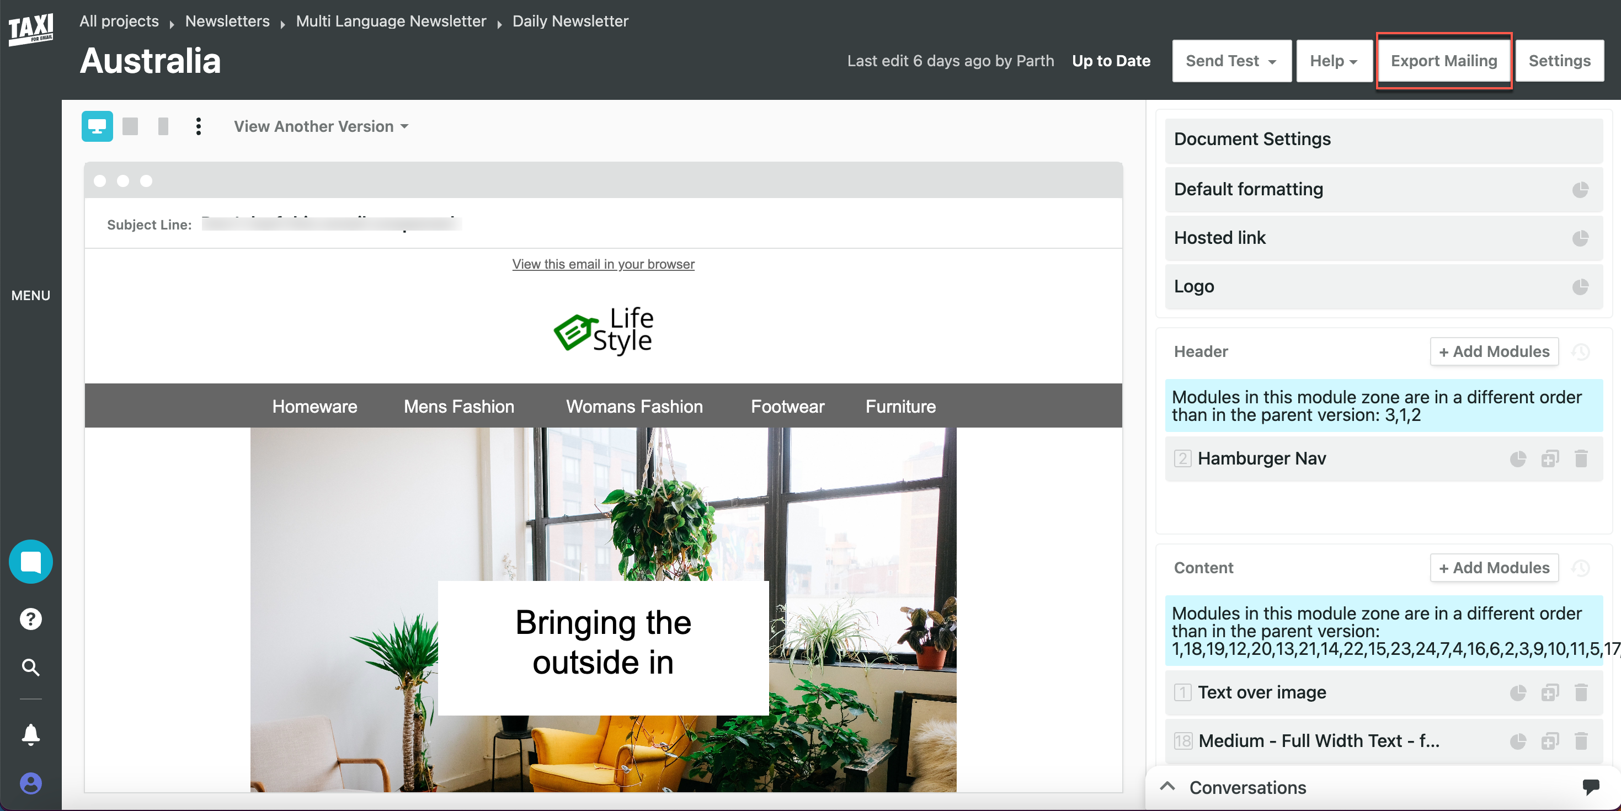1621x811 pixels.
Task: Click the mobile preview icon
Action: [x=162, y=126]
